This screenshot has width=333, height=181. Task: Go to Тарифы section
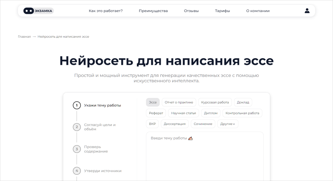[x=223, y=11]
